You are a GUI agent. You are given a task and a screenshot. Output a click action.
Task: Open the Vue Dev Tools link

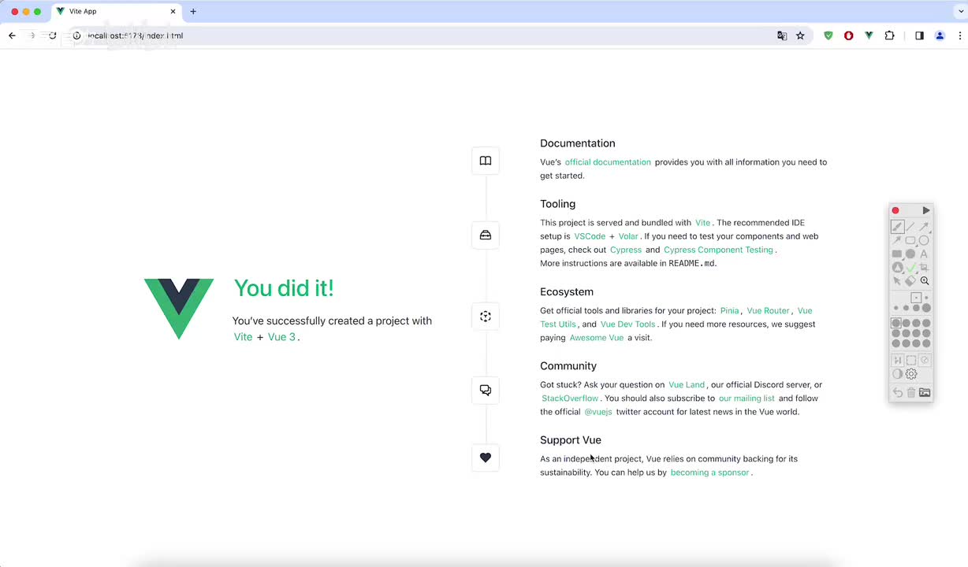[x=628, y=324]
